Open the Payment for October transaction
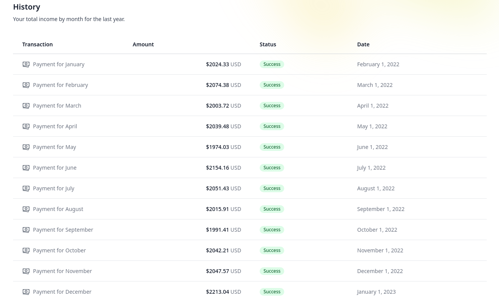The image size is (499, 301). 59,250
